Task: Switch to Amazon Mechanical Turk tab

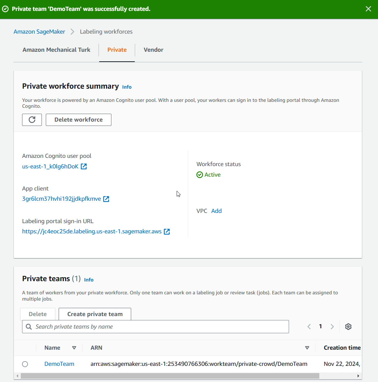Action: point(56,50)
